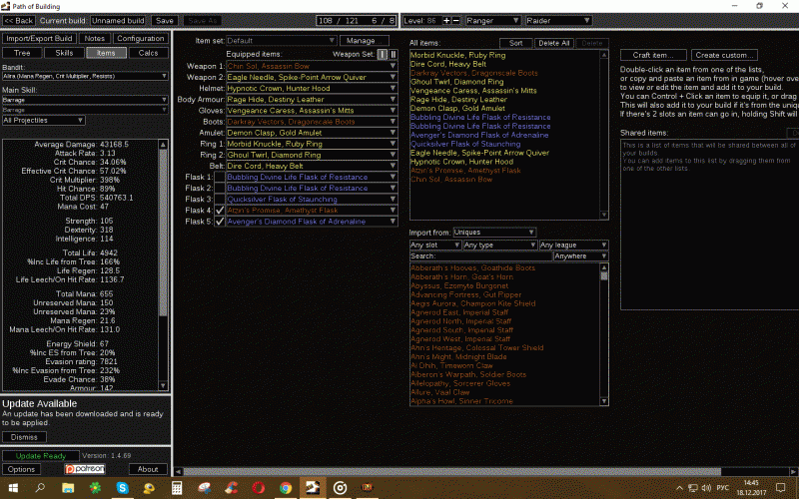Open taskbar search magnifier

[40, 488]
